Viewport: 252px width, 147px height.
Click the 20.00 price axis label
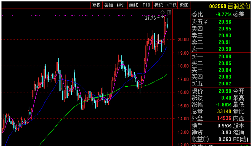pos(183,40)
